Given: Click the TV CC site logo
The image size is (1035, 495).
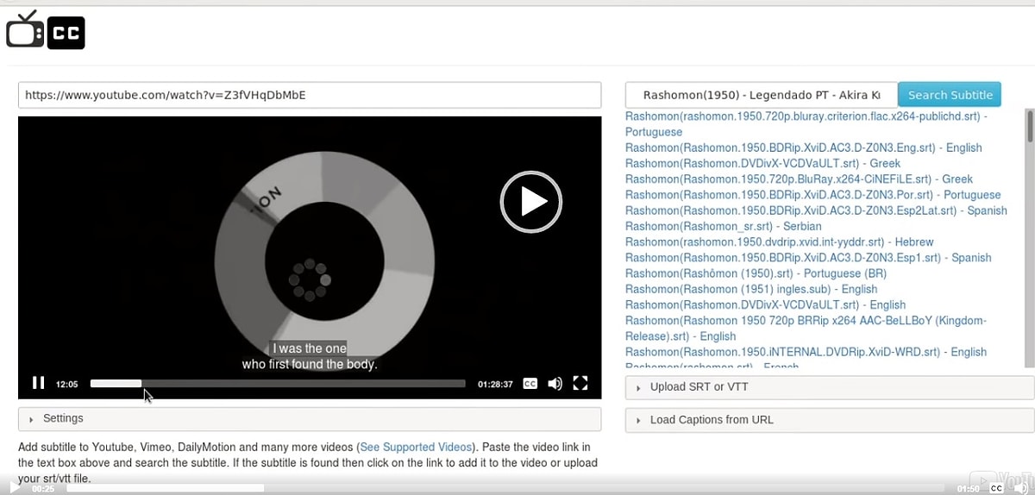Looking at the screenshot, I should (x=46, y=31).
